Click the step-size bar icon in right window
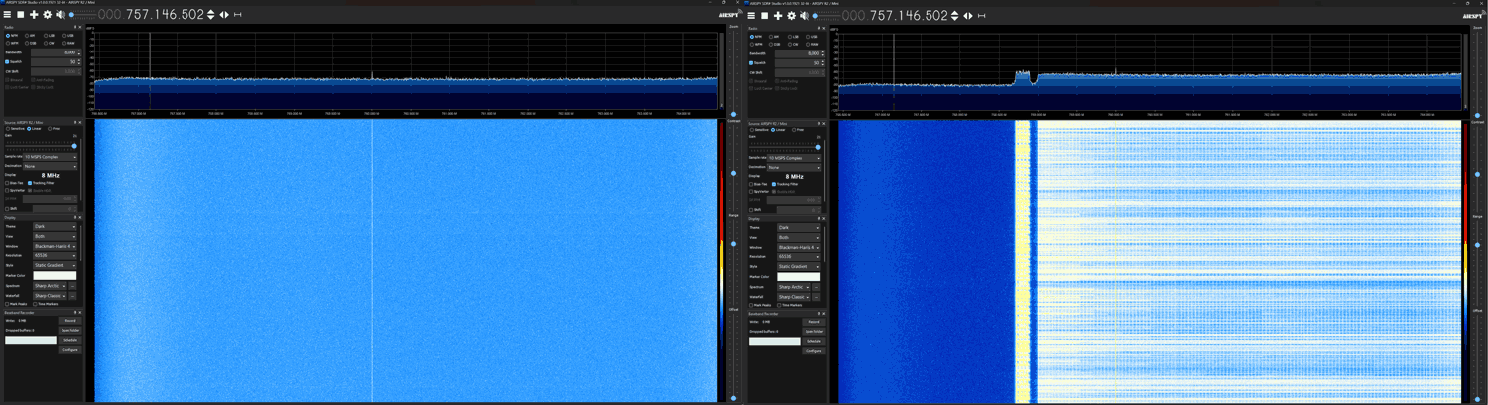 (x=982, y=15)
